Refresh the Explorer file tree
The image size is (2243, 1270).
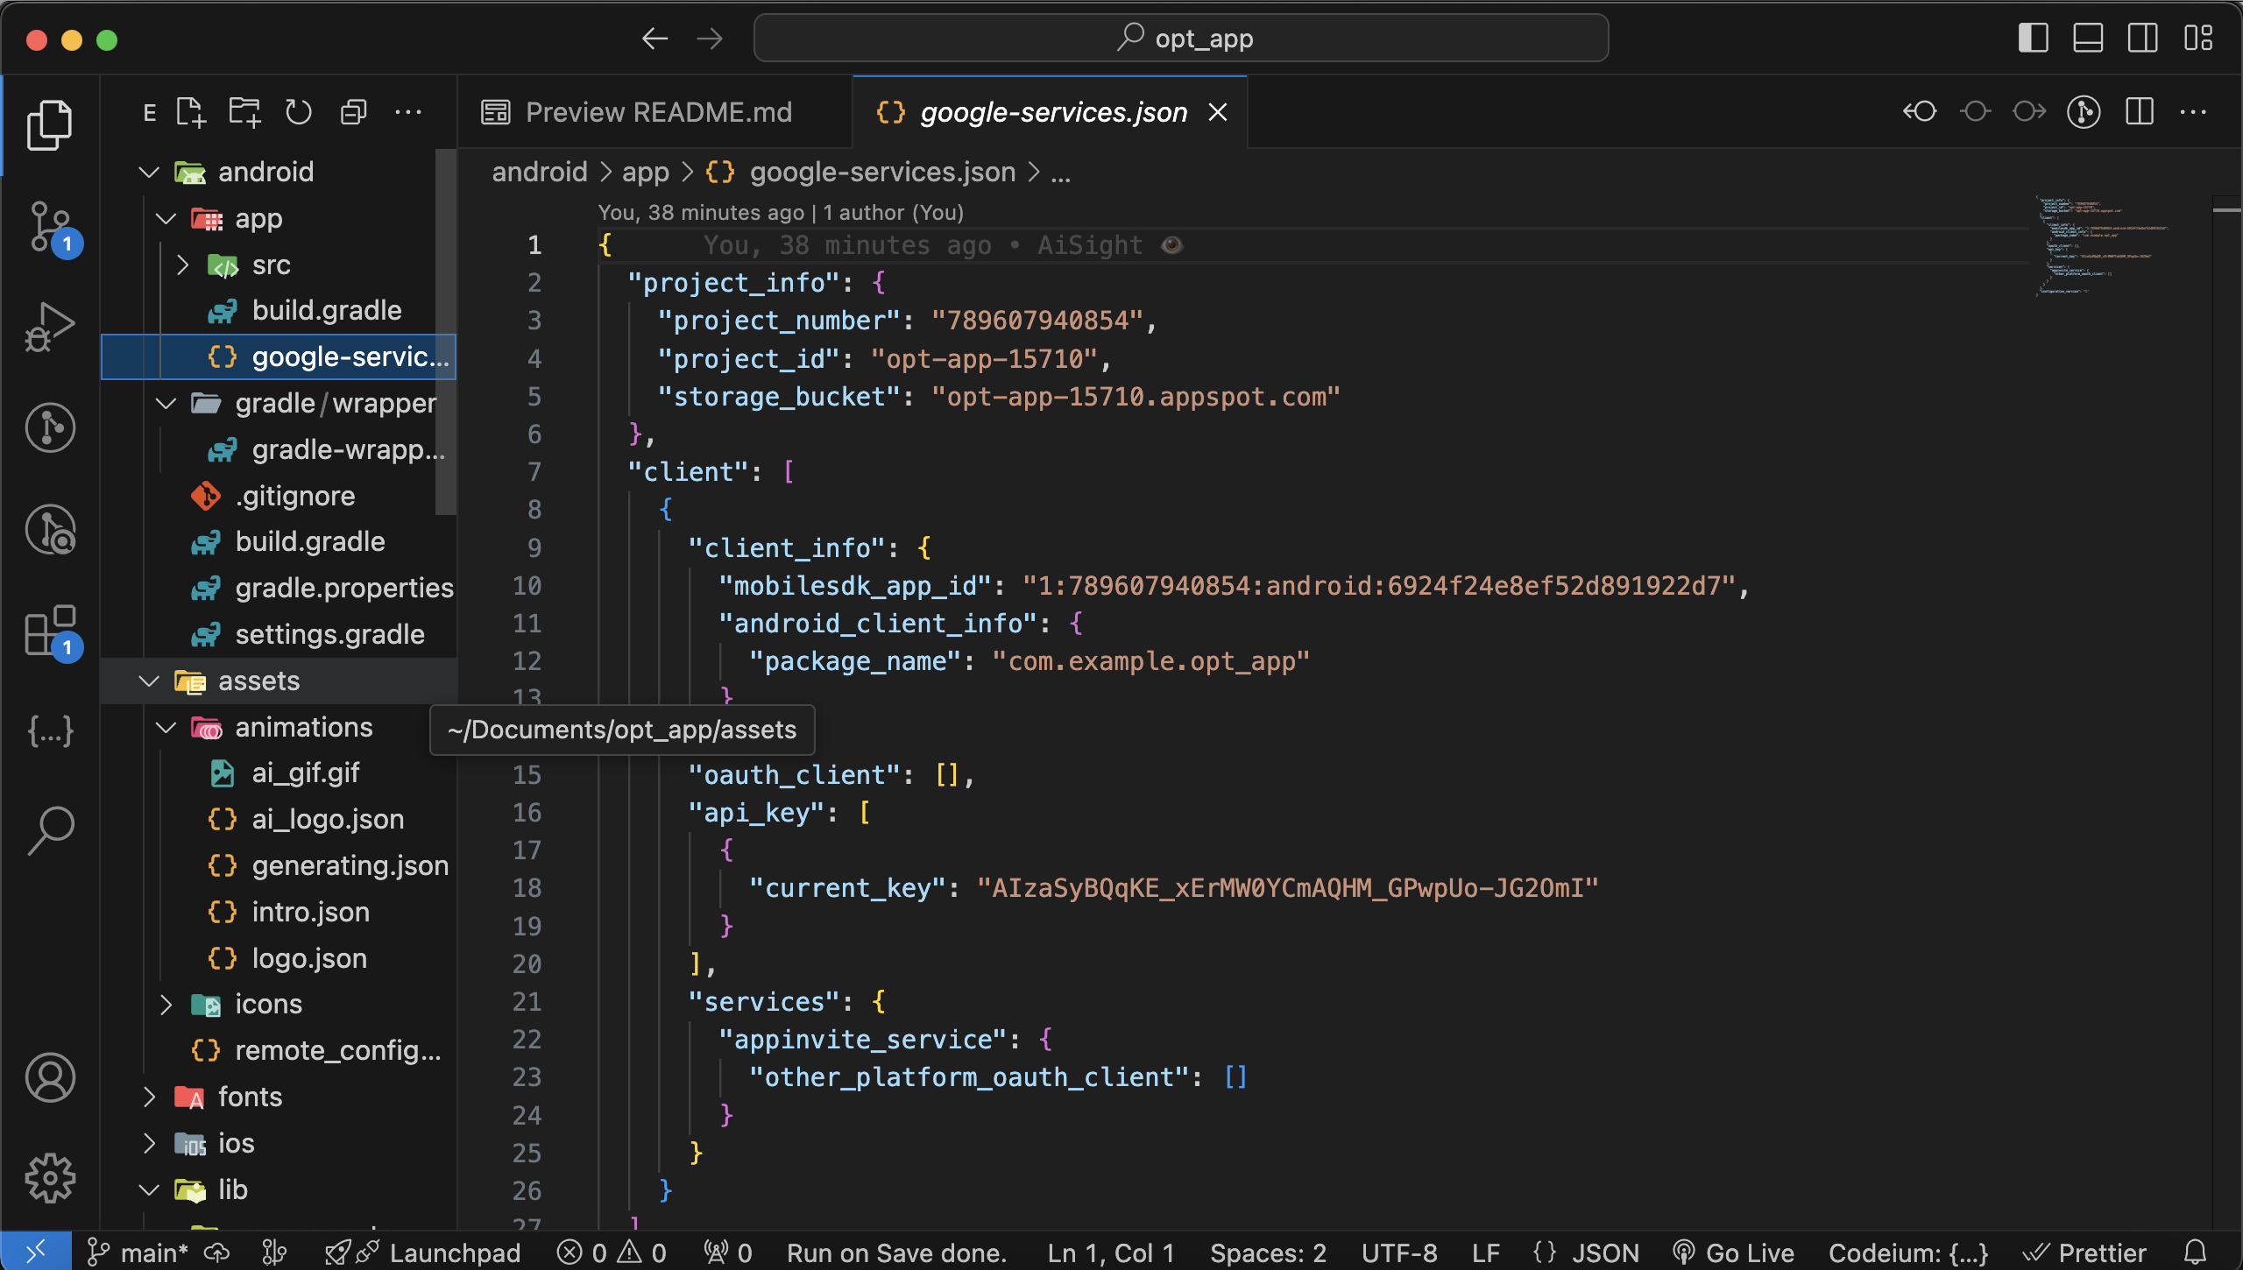tap(299, 113)
